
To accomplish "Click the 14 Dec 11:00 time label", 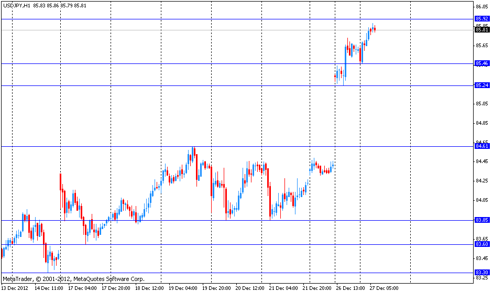I will point(49,288).
